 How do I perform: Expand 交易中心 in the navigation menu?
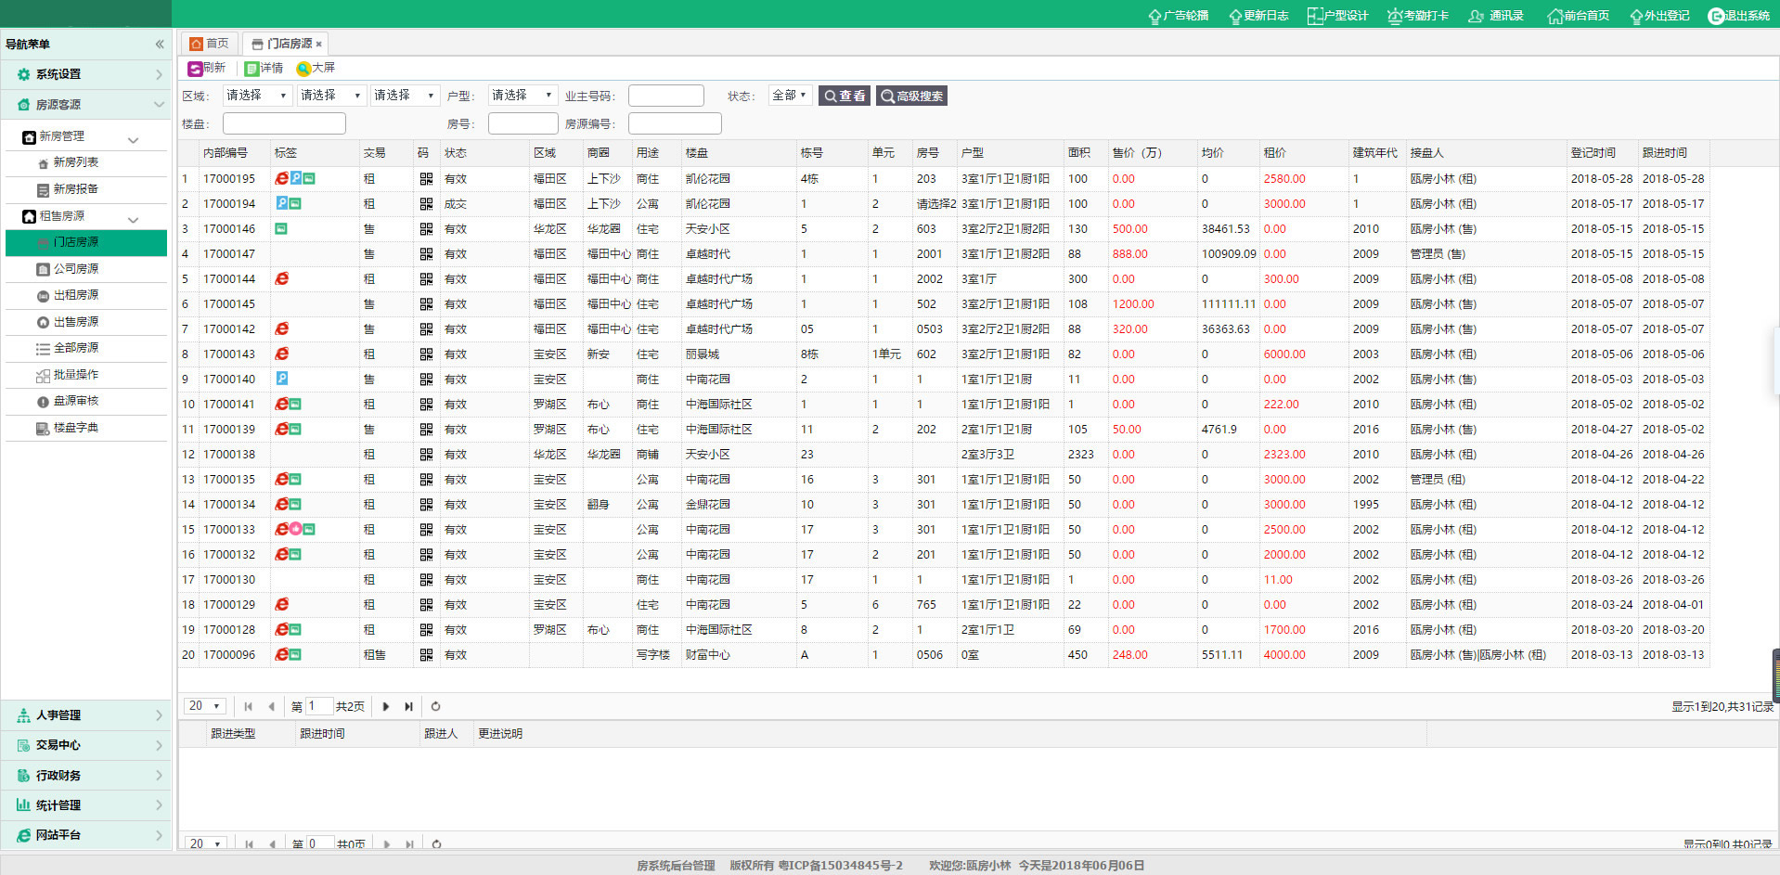click(85, 745)
